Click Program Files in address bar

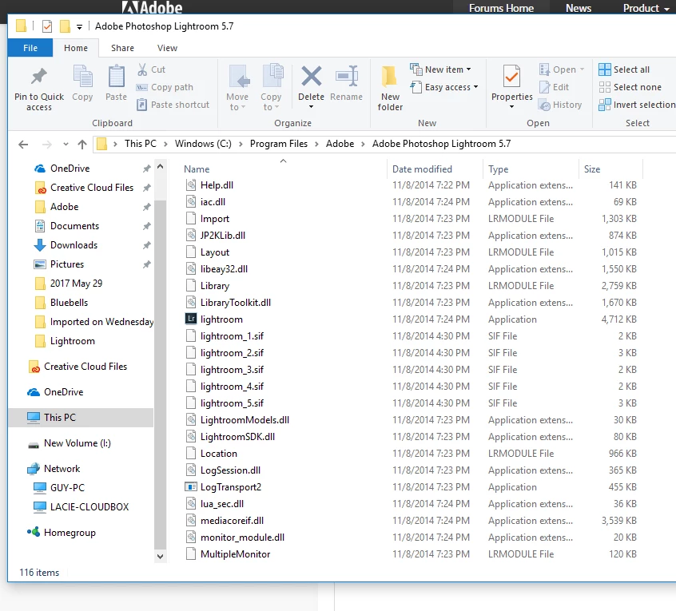279,144
